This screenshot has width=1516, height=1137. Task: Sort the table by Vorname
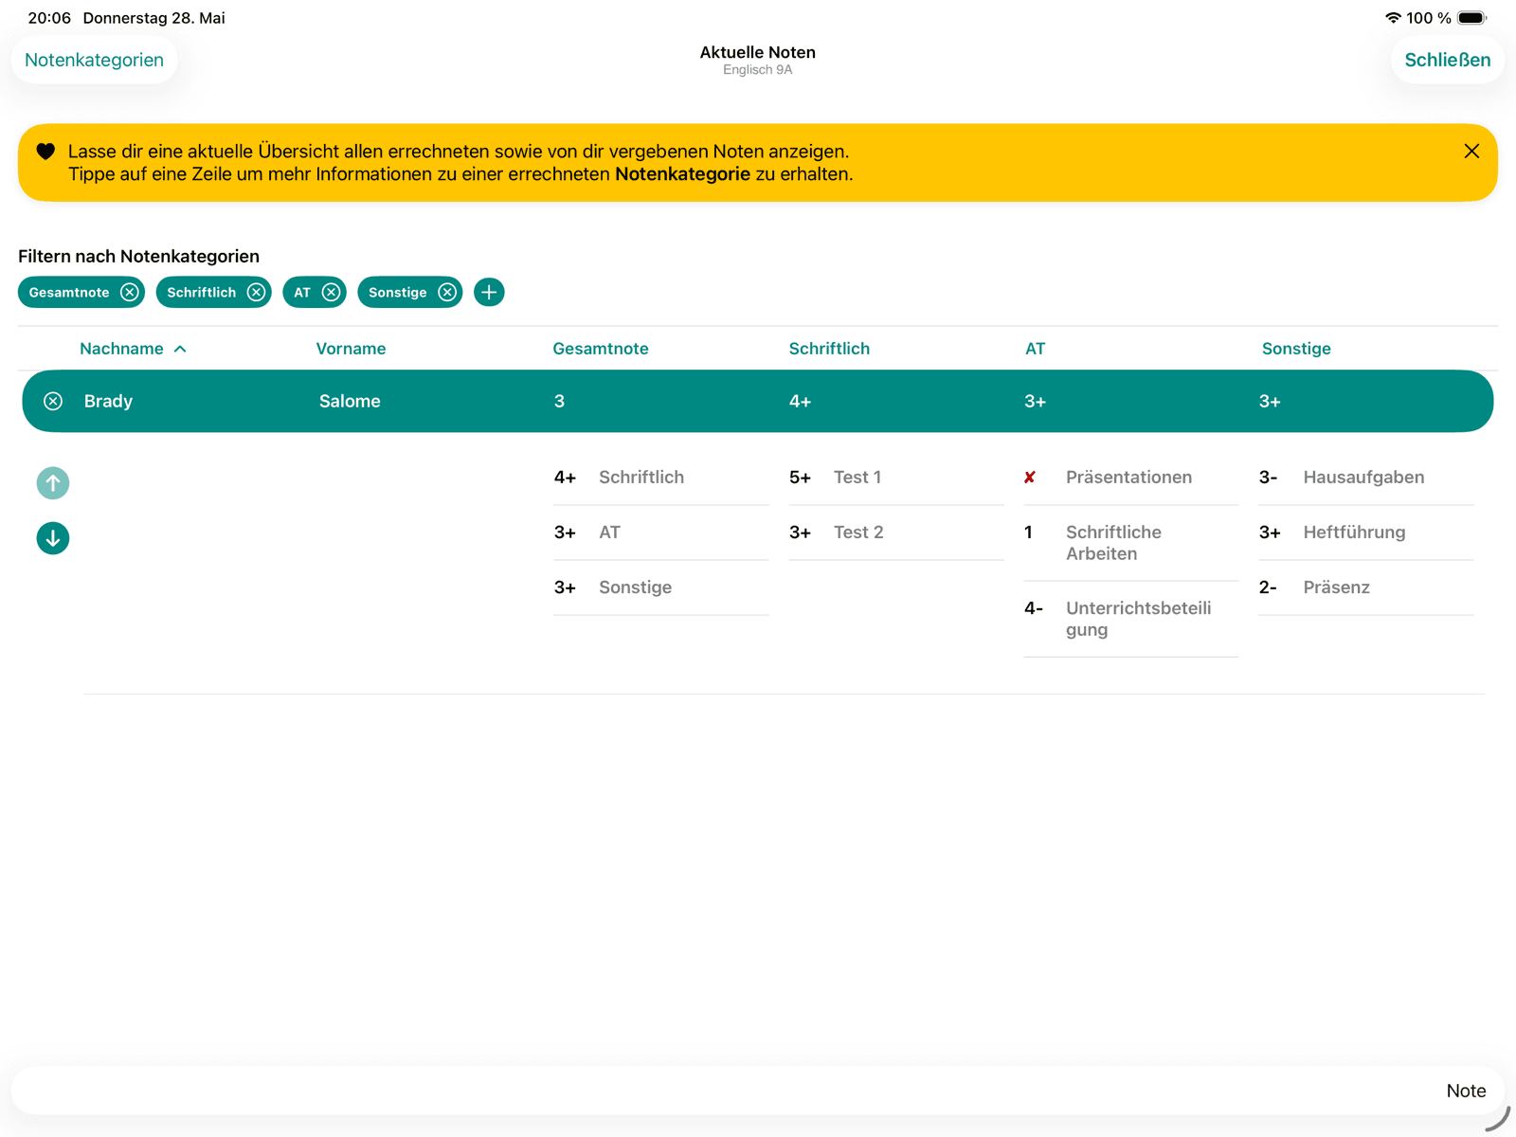351,349
